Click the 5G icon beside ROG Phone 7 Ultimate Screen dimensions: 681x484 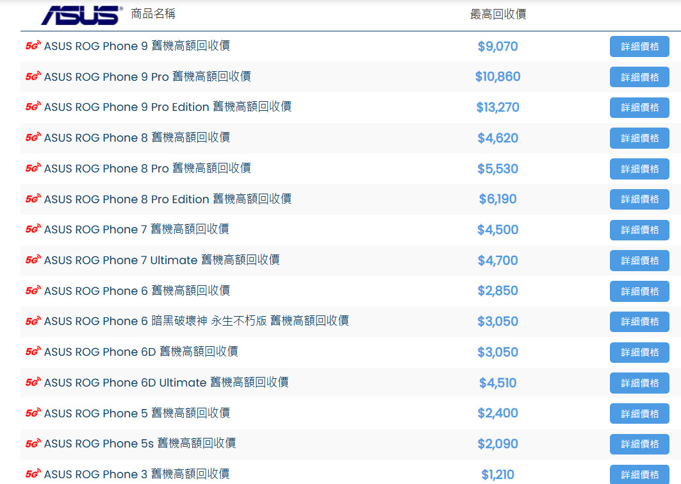point(33,260)
